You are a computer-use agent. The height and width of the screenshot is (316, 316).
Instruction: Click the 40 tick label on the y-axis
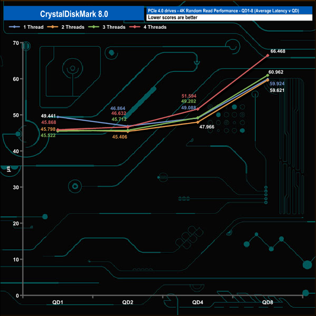coord(16,151)
